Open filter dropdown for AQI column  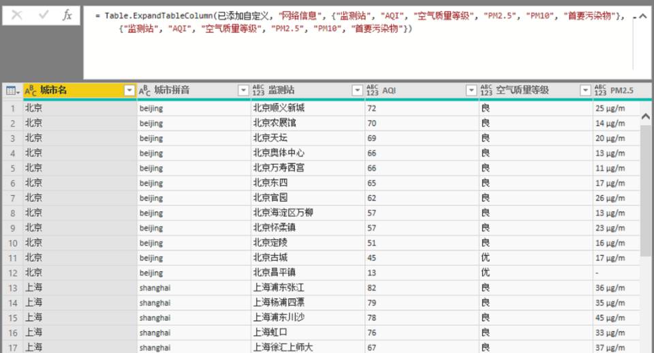coord(471,90)
